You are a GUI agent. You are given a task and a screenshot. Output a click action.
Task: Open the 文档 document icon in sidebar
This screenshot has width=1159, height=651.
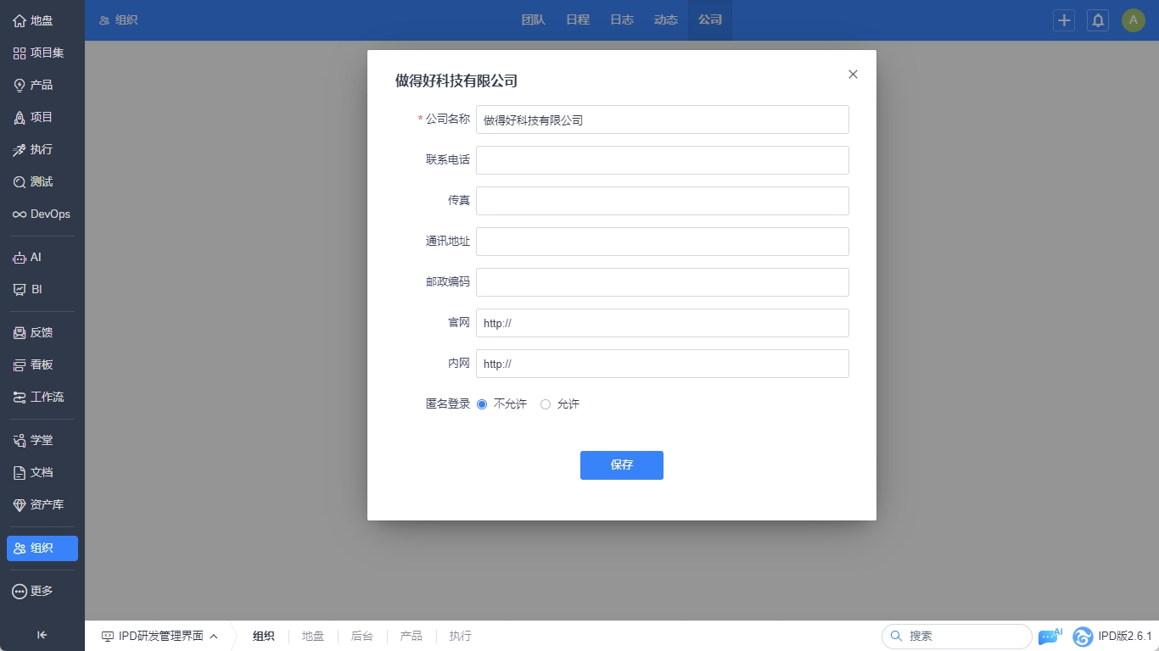click(x=20, y=472)
